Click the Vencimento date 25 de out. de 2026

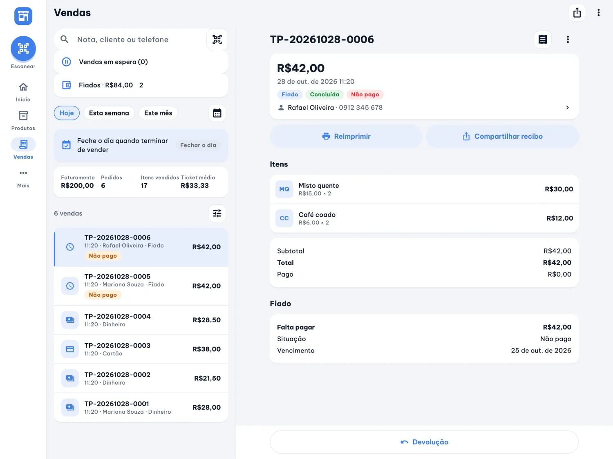pyautogui.click(x=541, y=350)
